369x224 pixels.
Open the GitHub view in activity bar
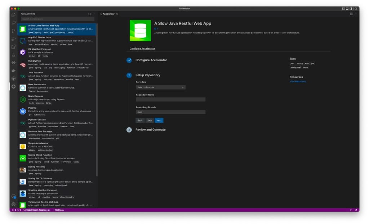point(13,78)
